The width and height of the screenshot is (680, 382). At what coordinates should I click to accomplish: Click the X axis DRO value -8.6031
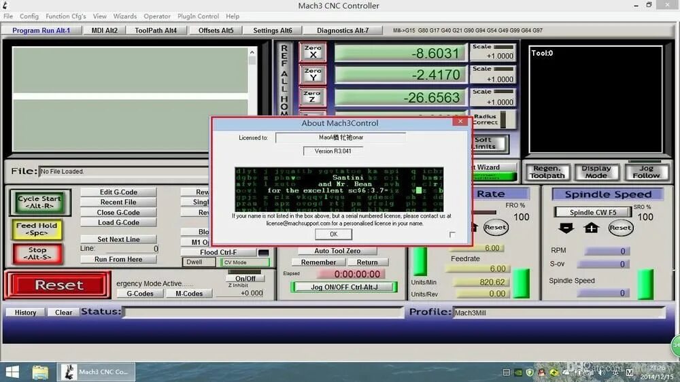pos(401,53)
